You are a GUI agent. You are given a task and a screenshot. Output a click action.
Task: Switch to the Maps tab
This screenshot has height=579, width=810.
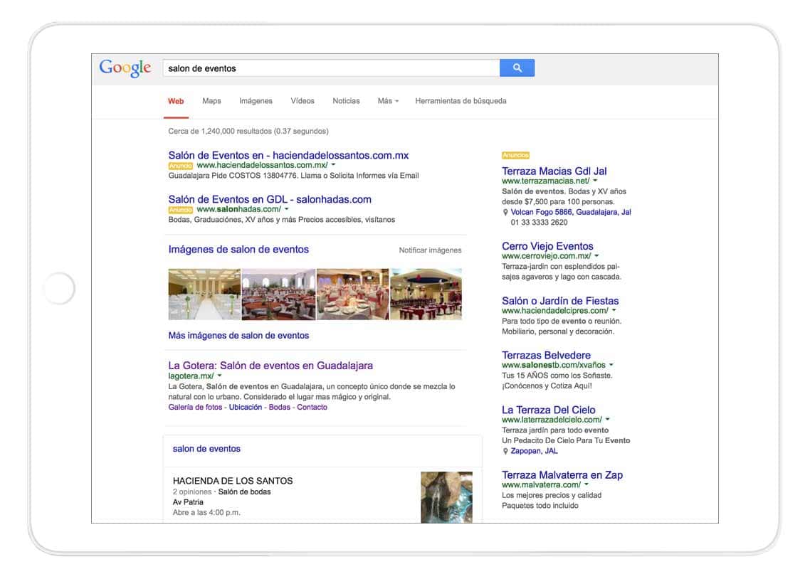pos(211,101)
